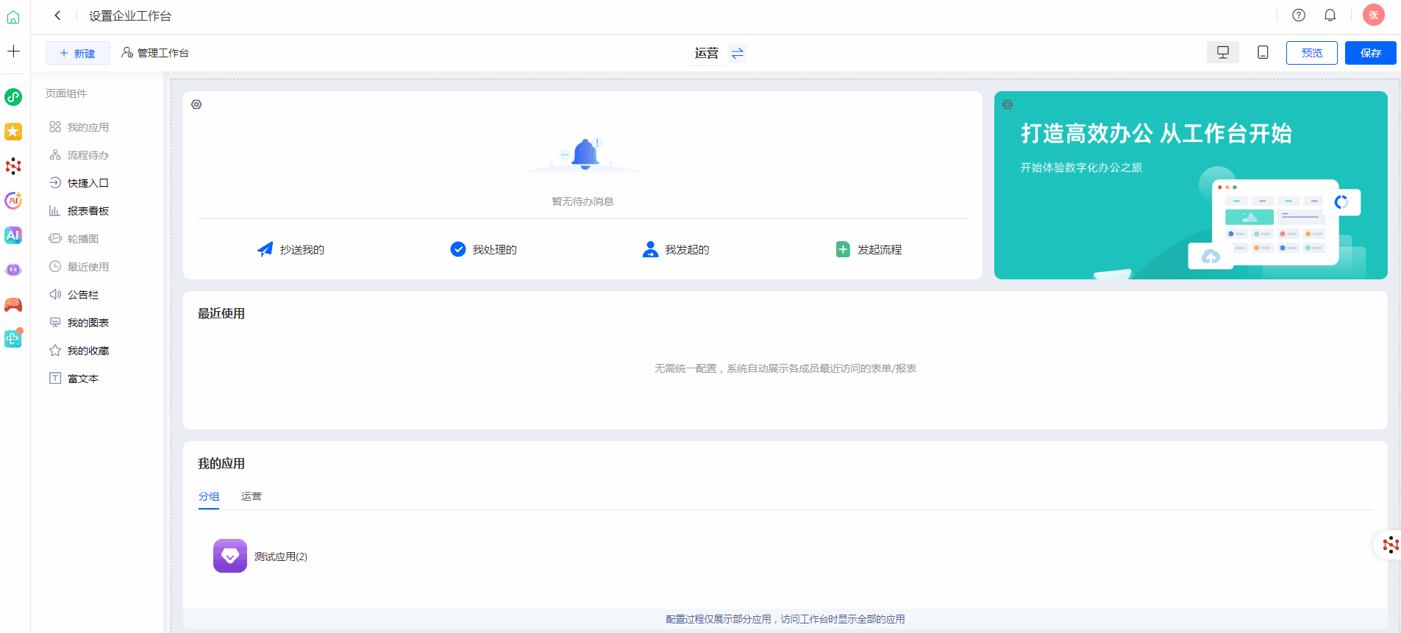This screenshot has height=633, width=1401.
Task: Select the 运营 tab under 我的应用
Action: (x=252, y=496)
